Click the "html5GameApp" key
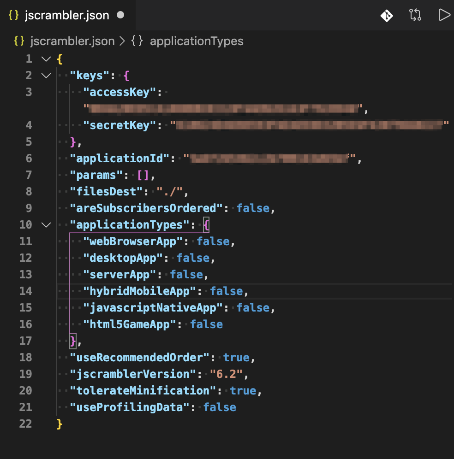 tap(130, 324)
